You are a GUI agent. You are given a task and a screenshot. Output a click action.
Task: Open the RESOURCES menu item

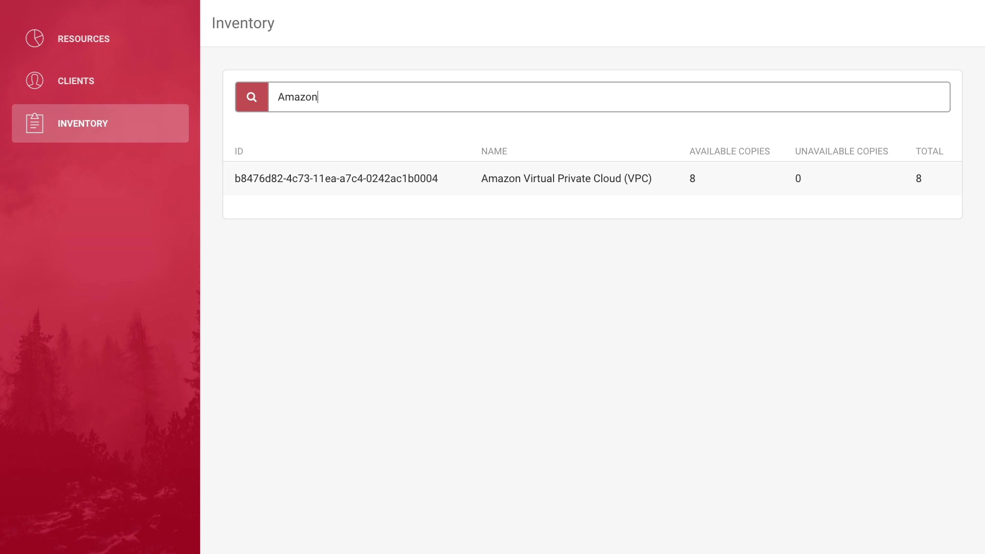[83, 39]
